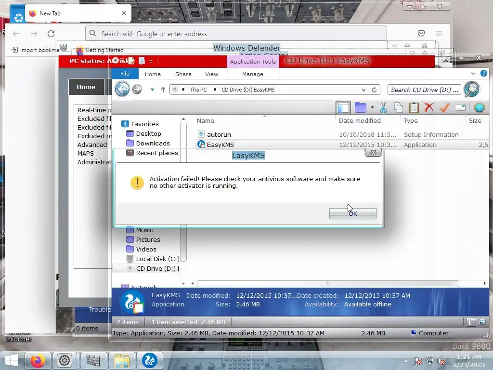Click OK in the EasyKMS dialog
The width and height of the screenshot is (493, 370).
point(352,213)
